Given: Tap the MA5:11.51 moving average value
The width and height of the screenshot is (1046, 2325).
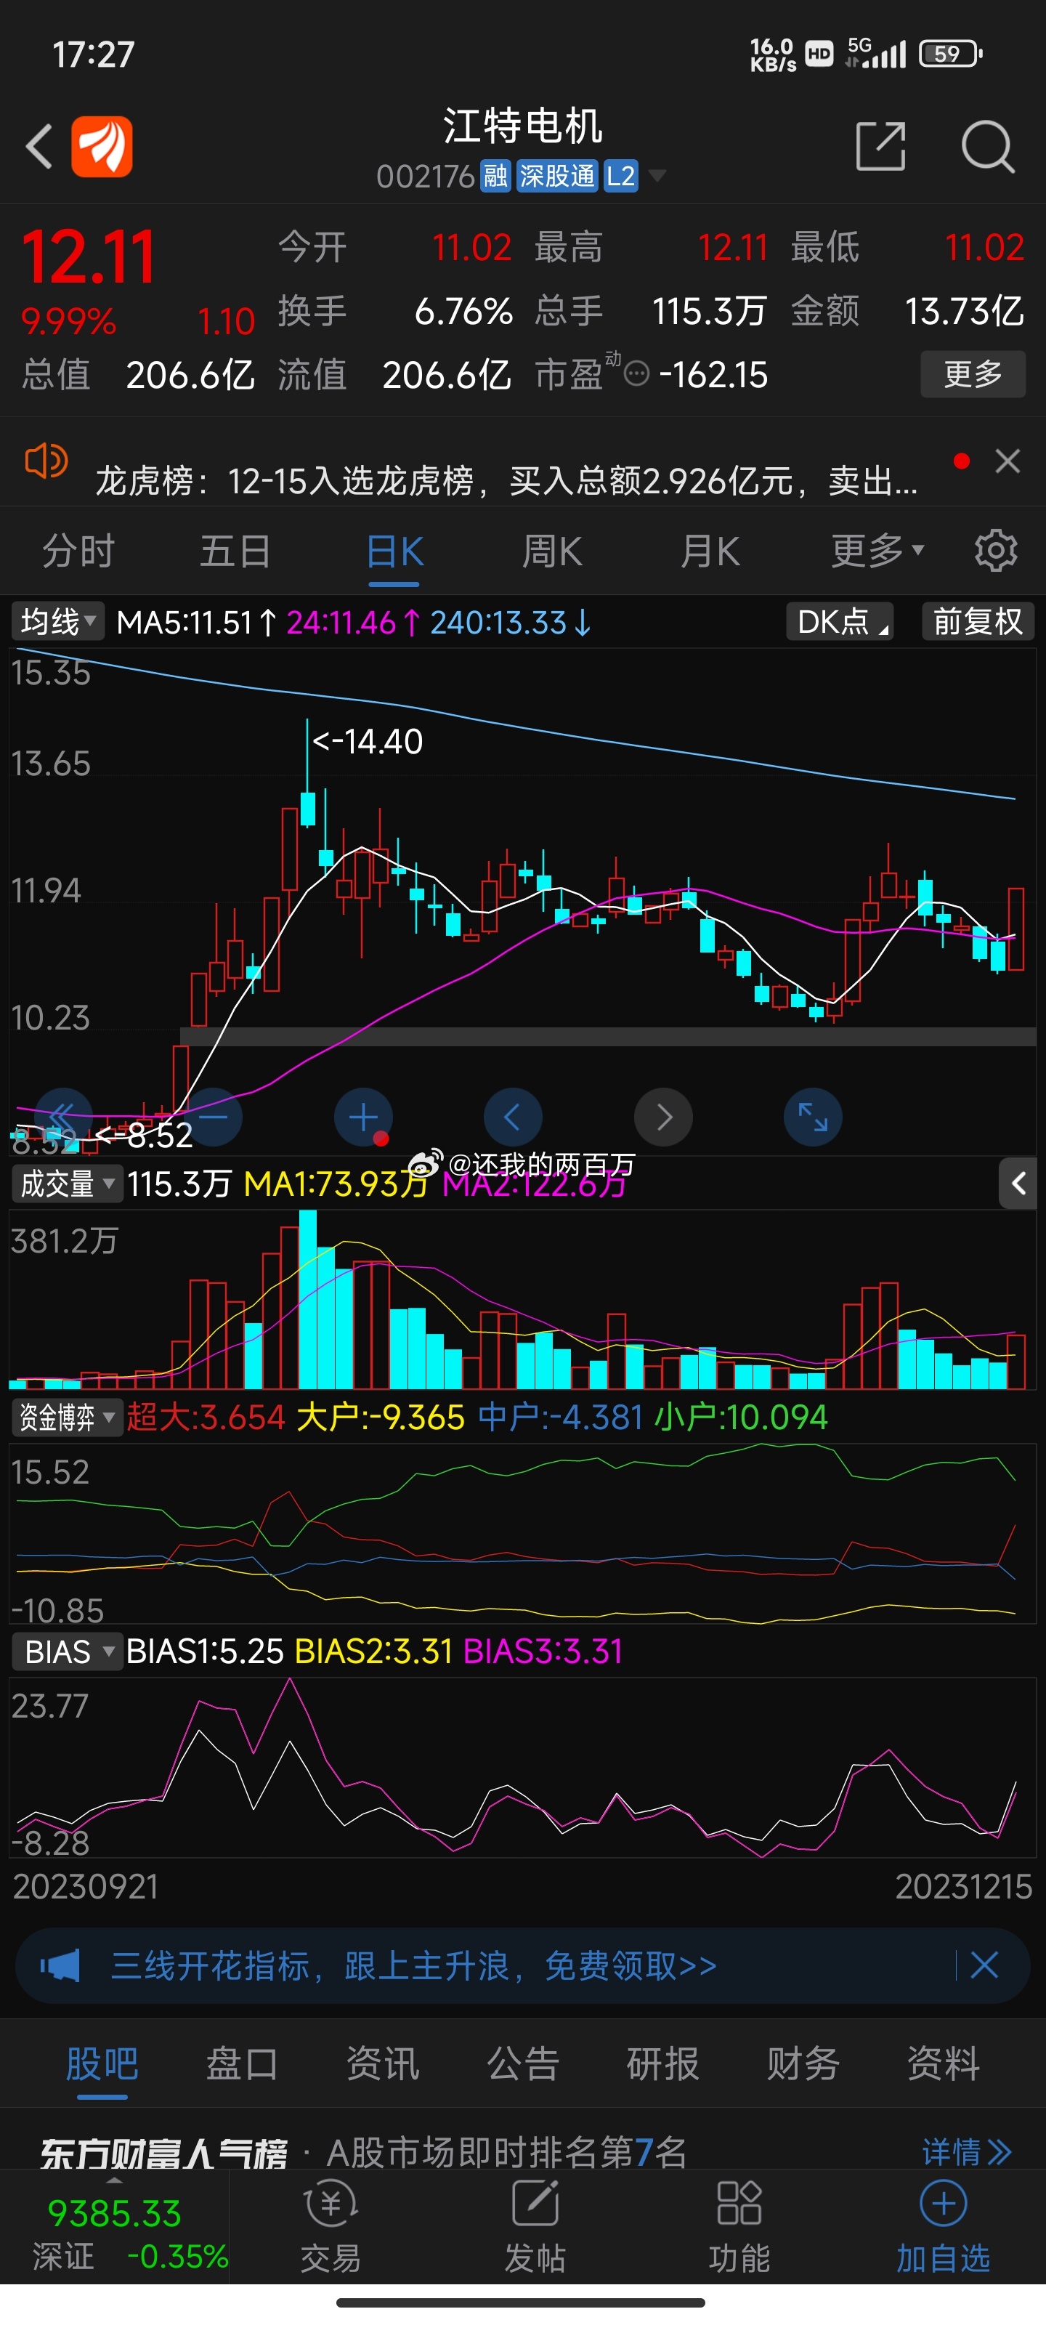Looking at the screenshot, I should pyautogui.click(x=198, y=622).
